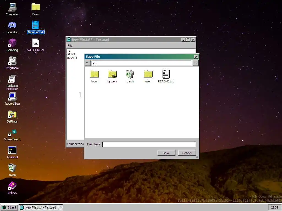Click the go-to-path arrow button
Viewport: 282px width, 211px height.
pyautogui.click(x=195, y=63)
